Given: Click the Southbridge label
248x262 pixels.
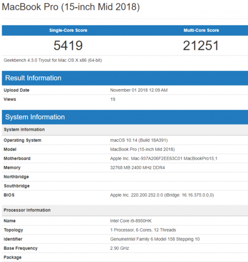Looking at the screenshot, I should [x=17, y=186].
